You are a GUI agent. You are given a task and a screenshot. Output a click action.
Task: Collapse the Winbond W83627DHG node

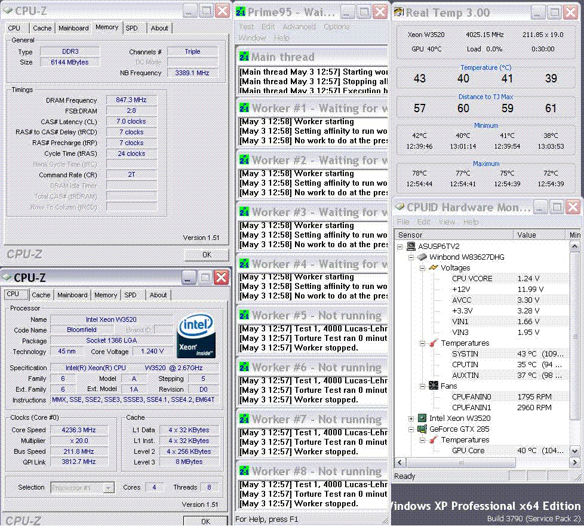411,257
